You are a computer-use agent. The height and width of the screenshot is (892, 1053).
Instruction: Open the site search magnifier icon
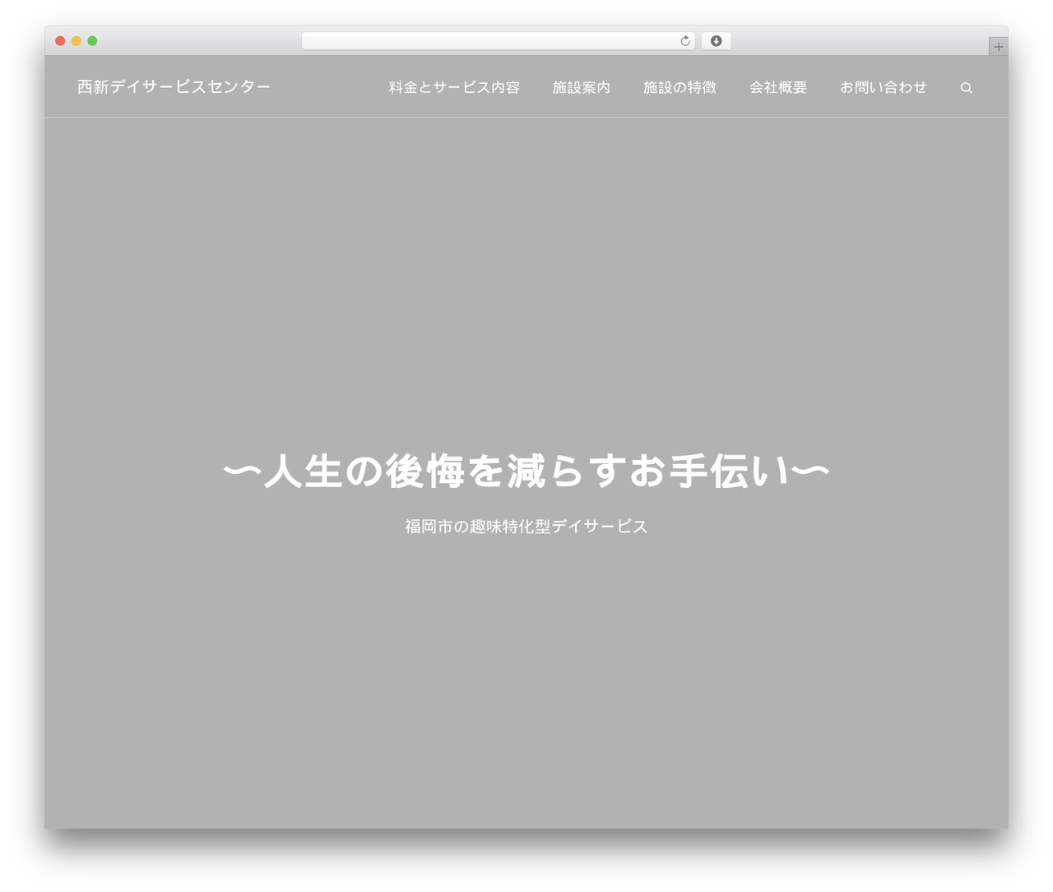pos(966,88)
